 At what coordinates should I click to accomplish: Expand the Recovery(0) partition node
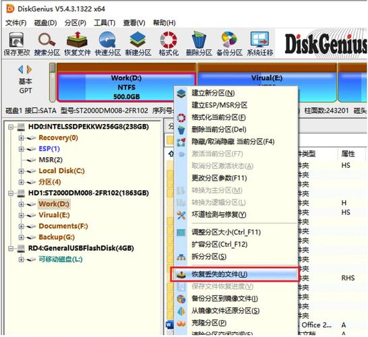point(21,138)
